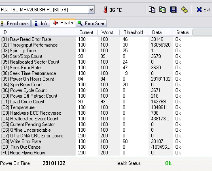Select the (08) Seek Time Performance row
Viewport: 212px width, 171px height.
point(96,73)
